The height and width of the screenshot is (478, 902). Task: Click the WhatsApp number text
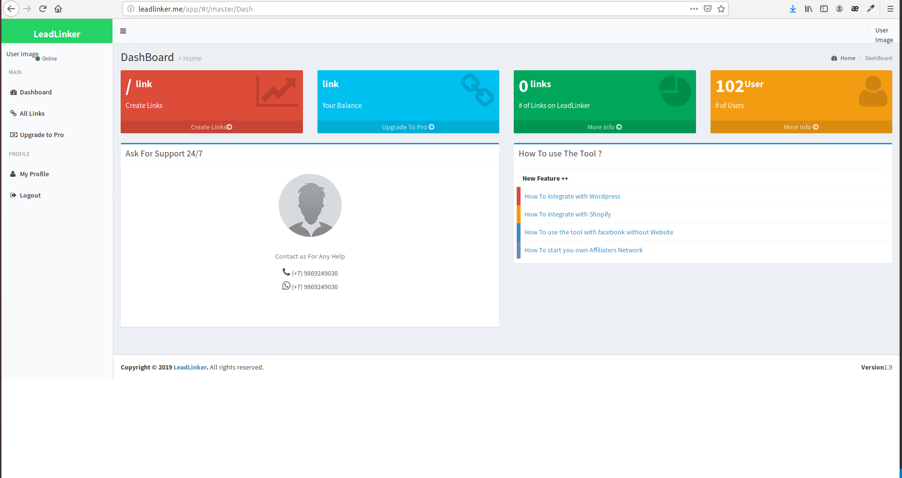tap(315, 287)
